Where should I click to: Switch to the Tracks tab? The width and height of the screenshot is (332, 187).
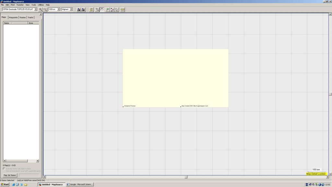click(30, 18)
